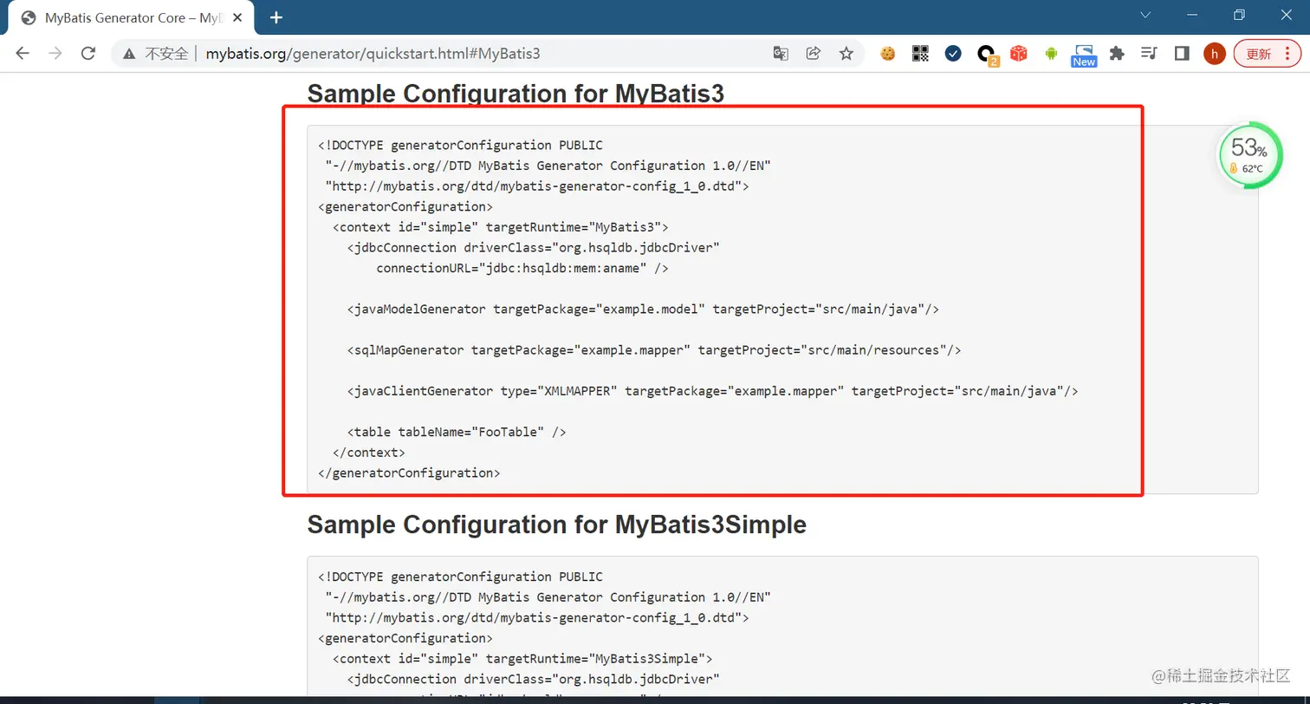Open the extension labeled New
This screenshot has height=704, width=1310.
point(1084,55)
